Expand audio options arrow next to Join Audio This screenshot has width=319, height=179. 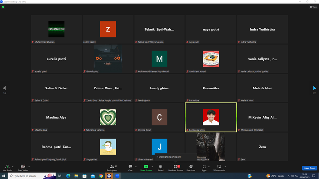click(13, 167)
